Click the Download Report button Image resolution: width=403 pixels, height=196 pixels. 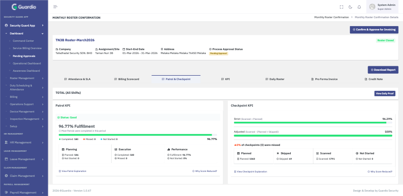(x=383, y=70)
